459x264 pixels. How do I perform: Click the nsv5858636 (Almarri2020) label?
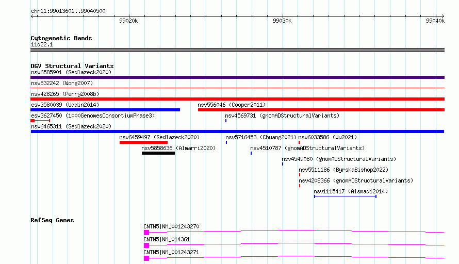178,148
